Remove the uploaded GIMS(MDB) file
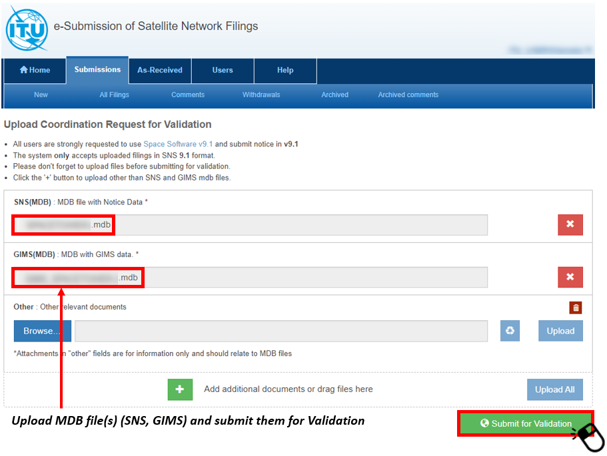 tap(570, 277)
